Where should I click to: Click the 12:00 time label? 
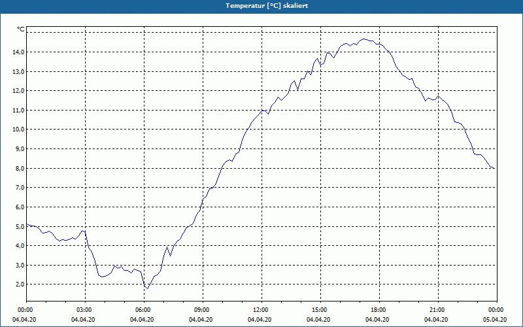coord(260,310)
